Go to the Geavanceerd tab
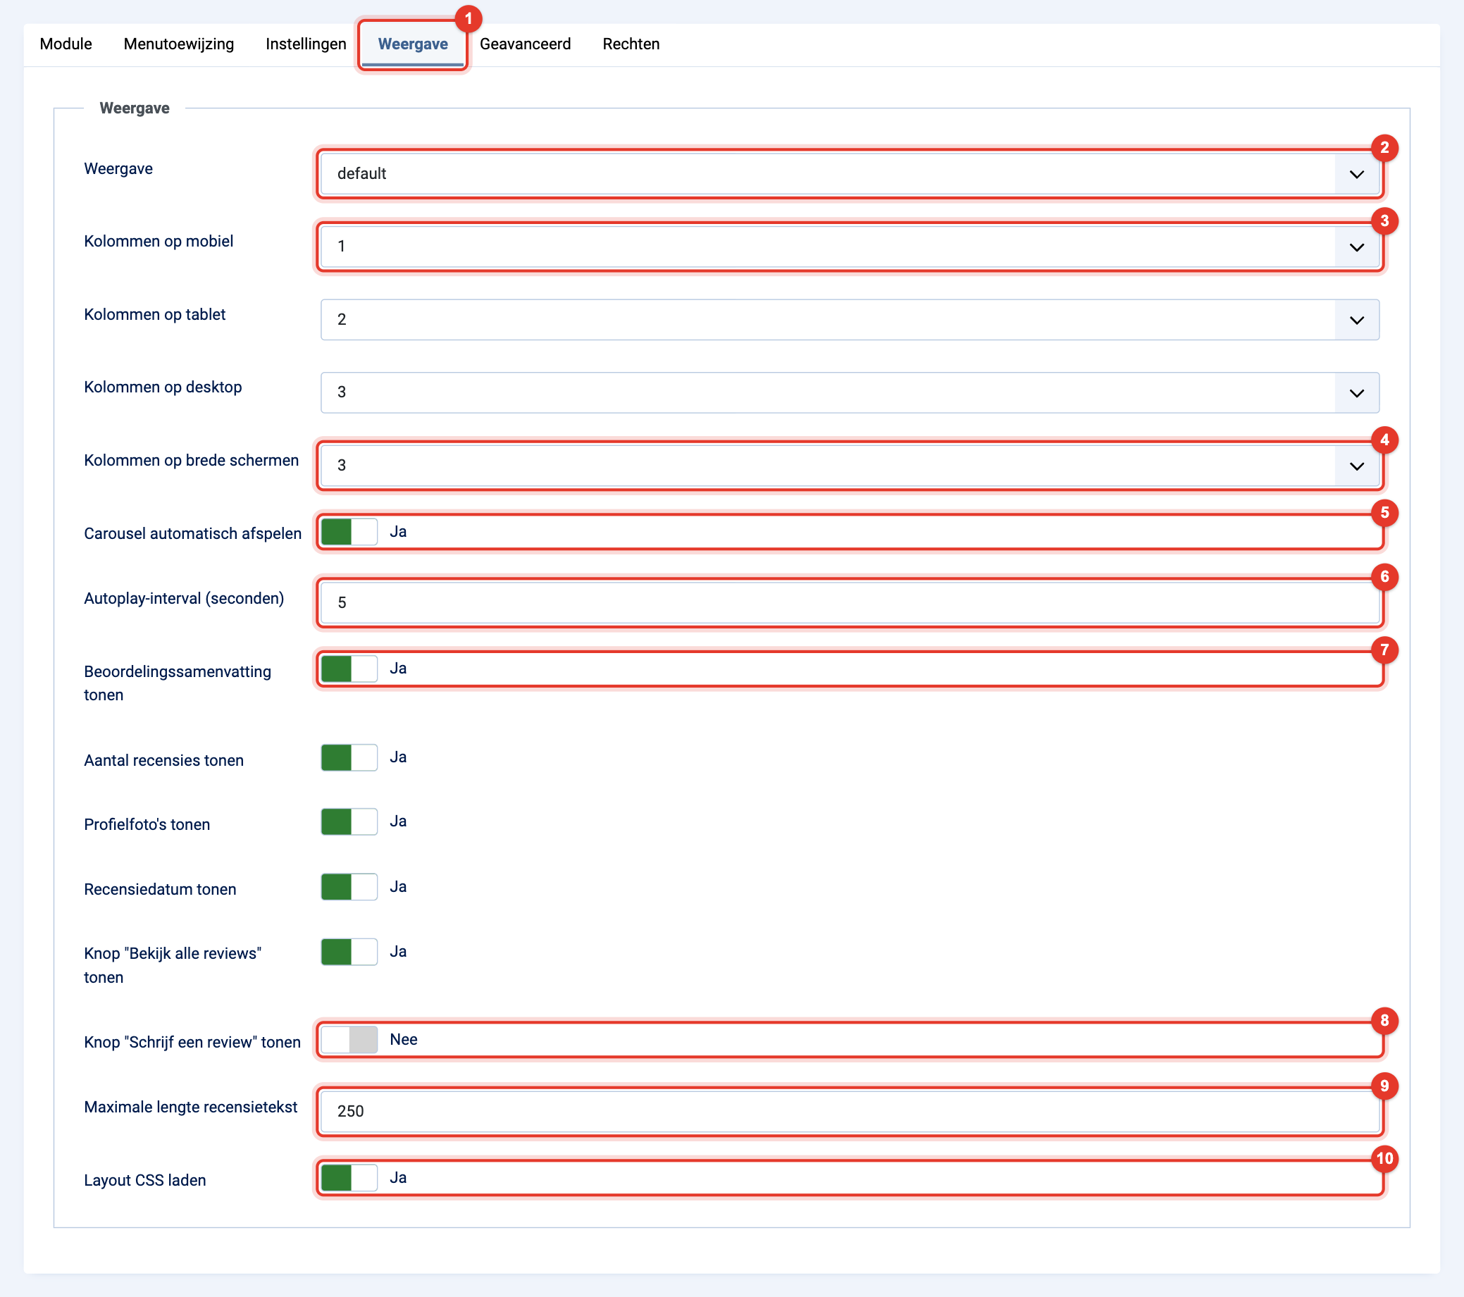Viewport: 1464px width, 1297px height. pyautogui.click(x=525, y=44)
